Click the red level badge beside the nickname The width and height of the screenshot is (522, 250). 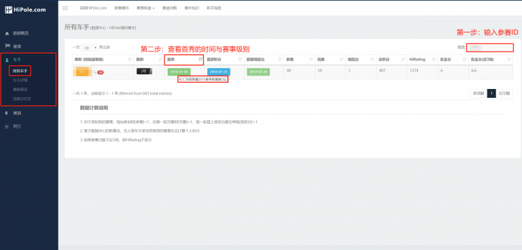pos(100,72)
